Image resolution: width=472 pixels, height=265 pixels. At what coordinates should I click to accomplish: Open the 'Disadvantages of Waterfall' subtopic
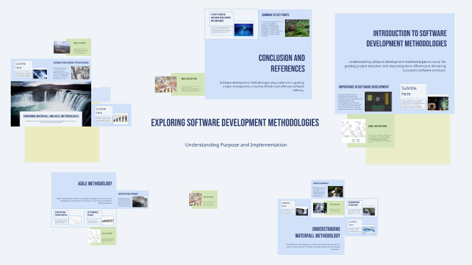tap(354, 203)
